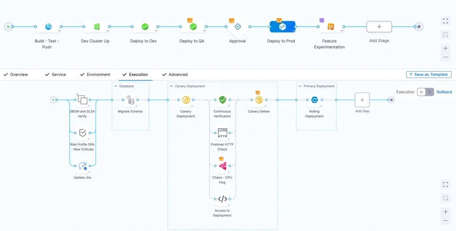The image size is (456, 231).
Task: Open the Chaos - CPU Hog step
Action: coord(223,166)
